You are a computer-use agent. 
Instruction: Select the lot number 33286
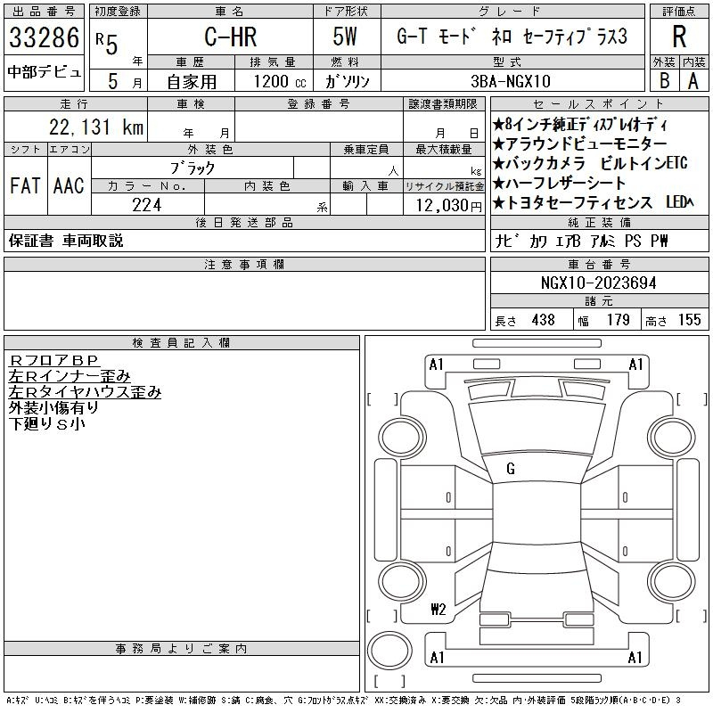pyautogui.click(x=44, y=37)
